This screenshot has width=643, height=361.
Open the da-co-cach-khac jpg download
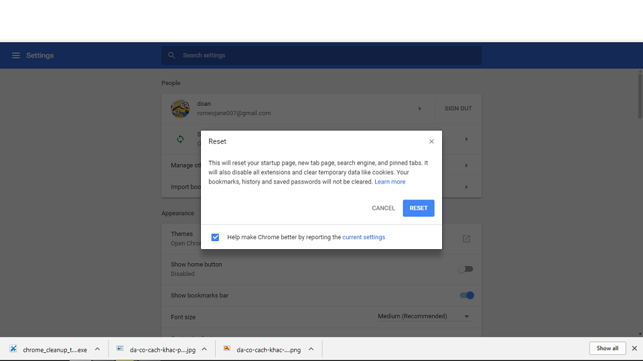pyautogui.click(x=156, y=350)
